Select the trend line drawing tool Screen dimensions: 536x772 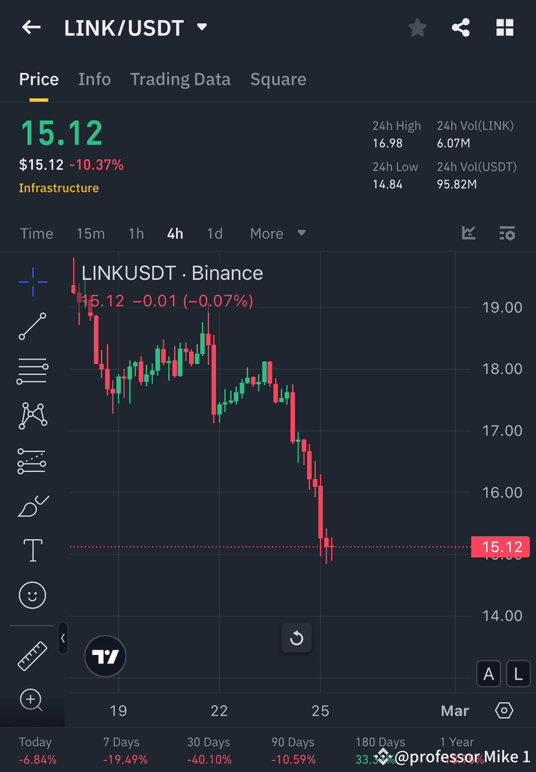point(32,327)
